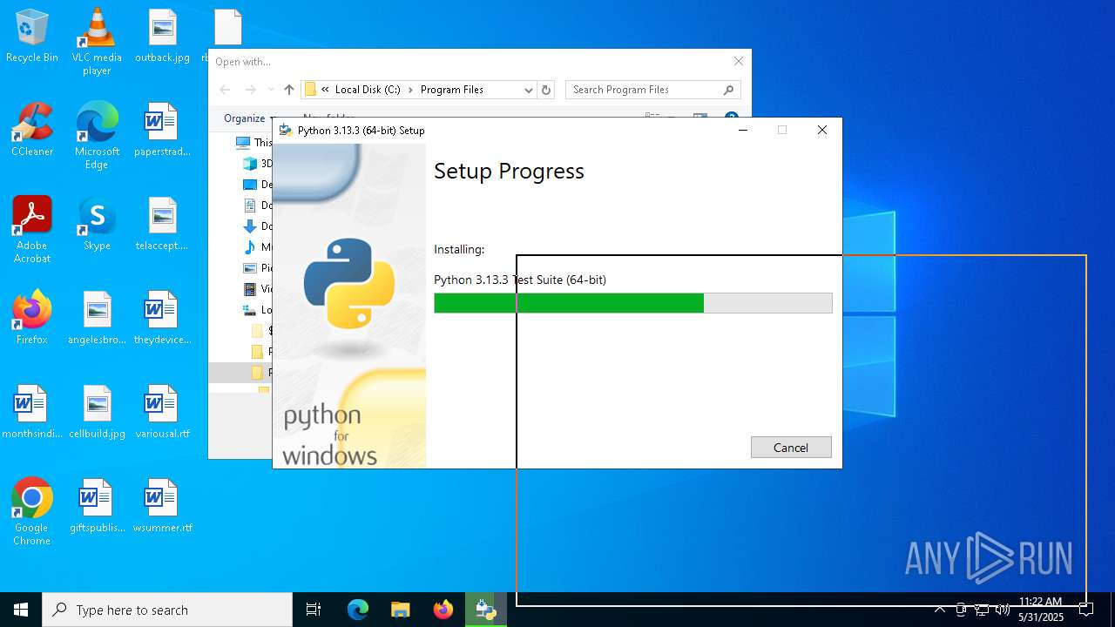Open File Explorer from the taskbar
This screenshot has width=1115, height=627.
[400, 610]
